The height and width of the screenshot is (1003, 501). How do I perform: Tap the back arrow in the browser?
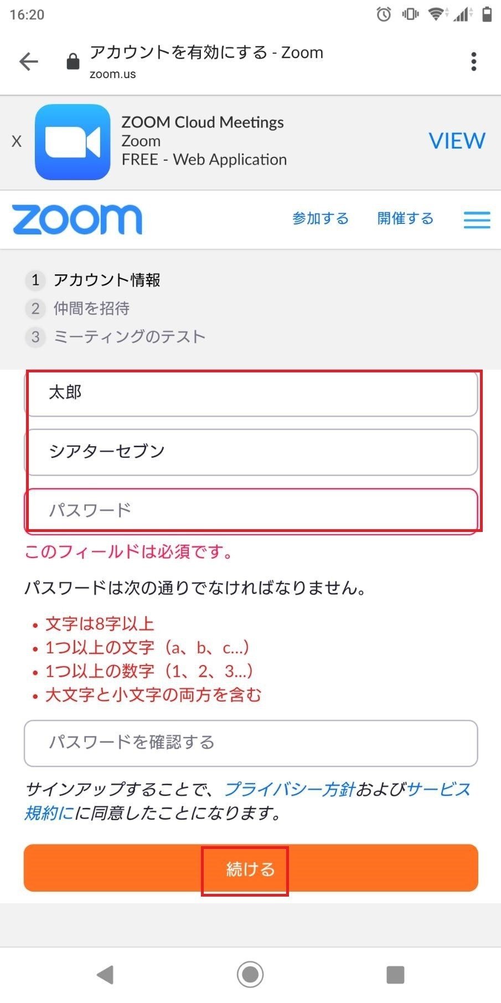pos(29,61)
